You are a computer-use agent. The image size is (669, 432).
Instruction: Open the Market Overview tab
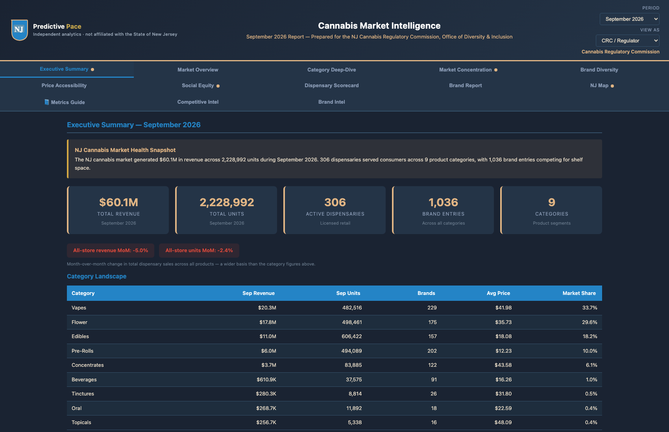tap(198, 70)
